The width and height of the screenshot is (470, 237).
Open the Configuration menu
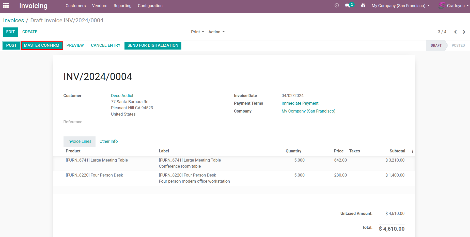(150, 6)
